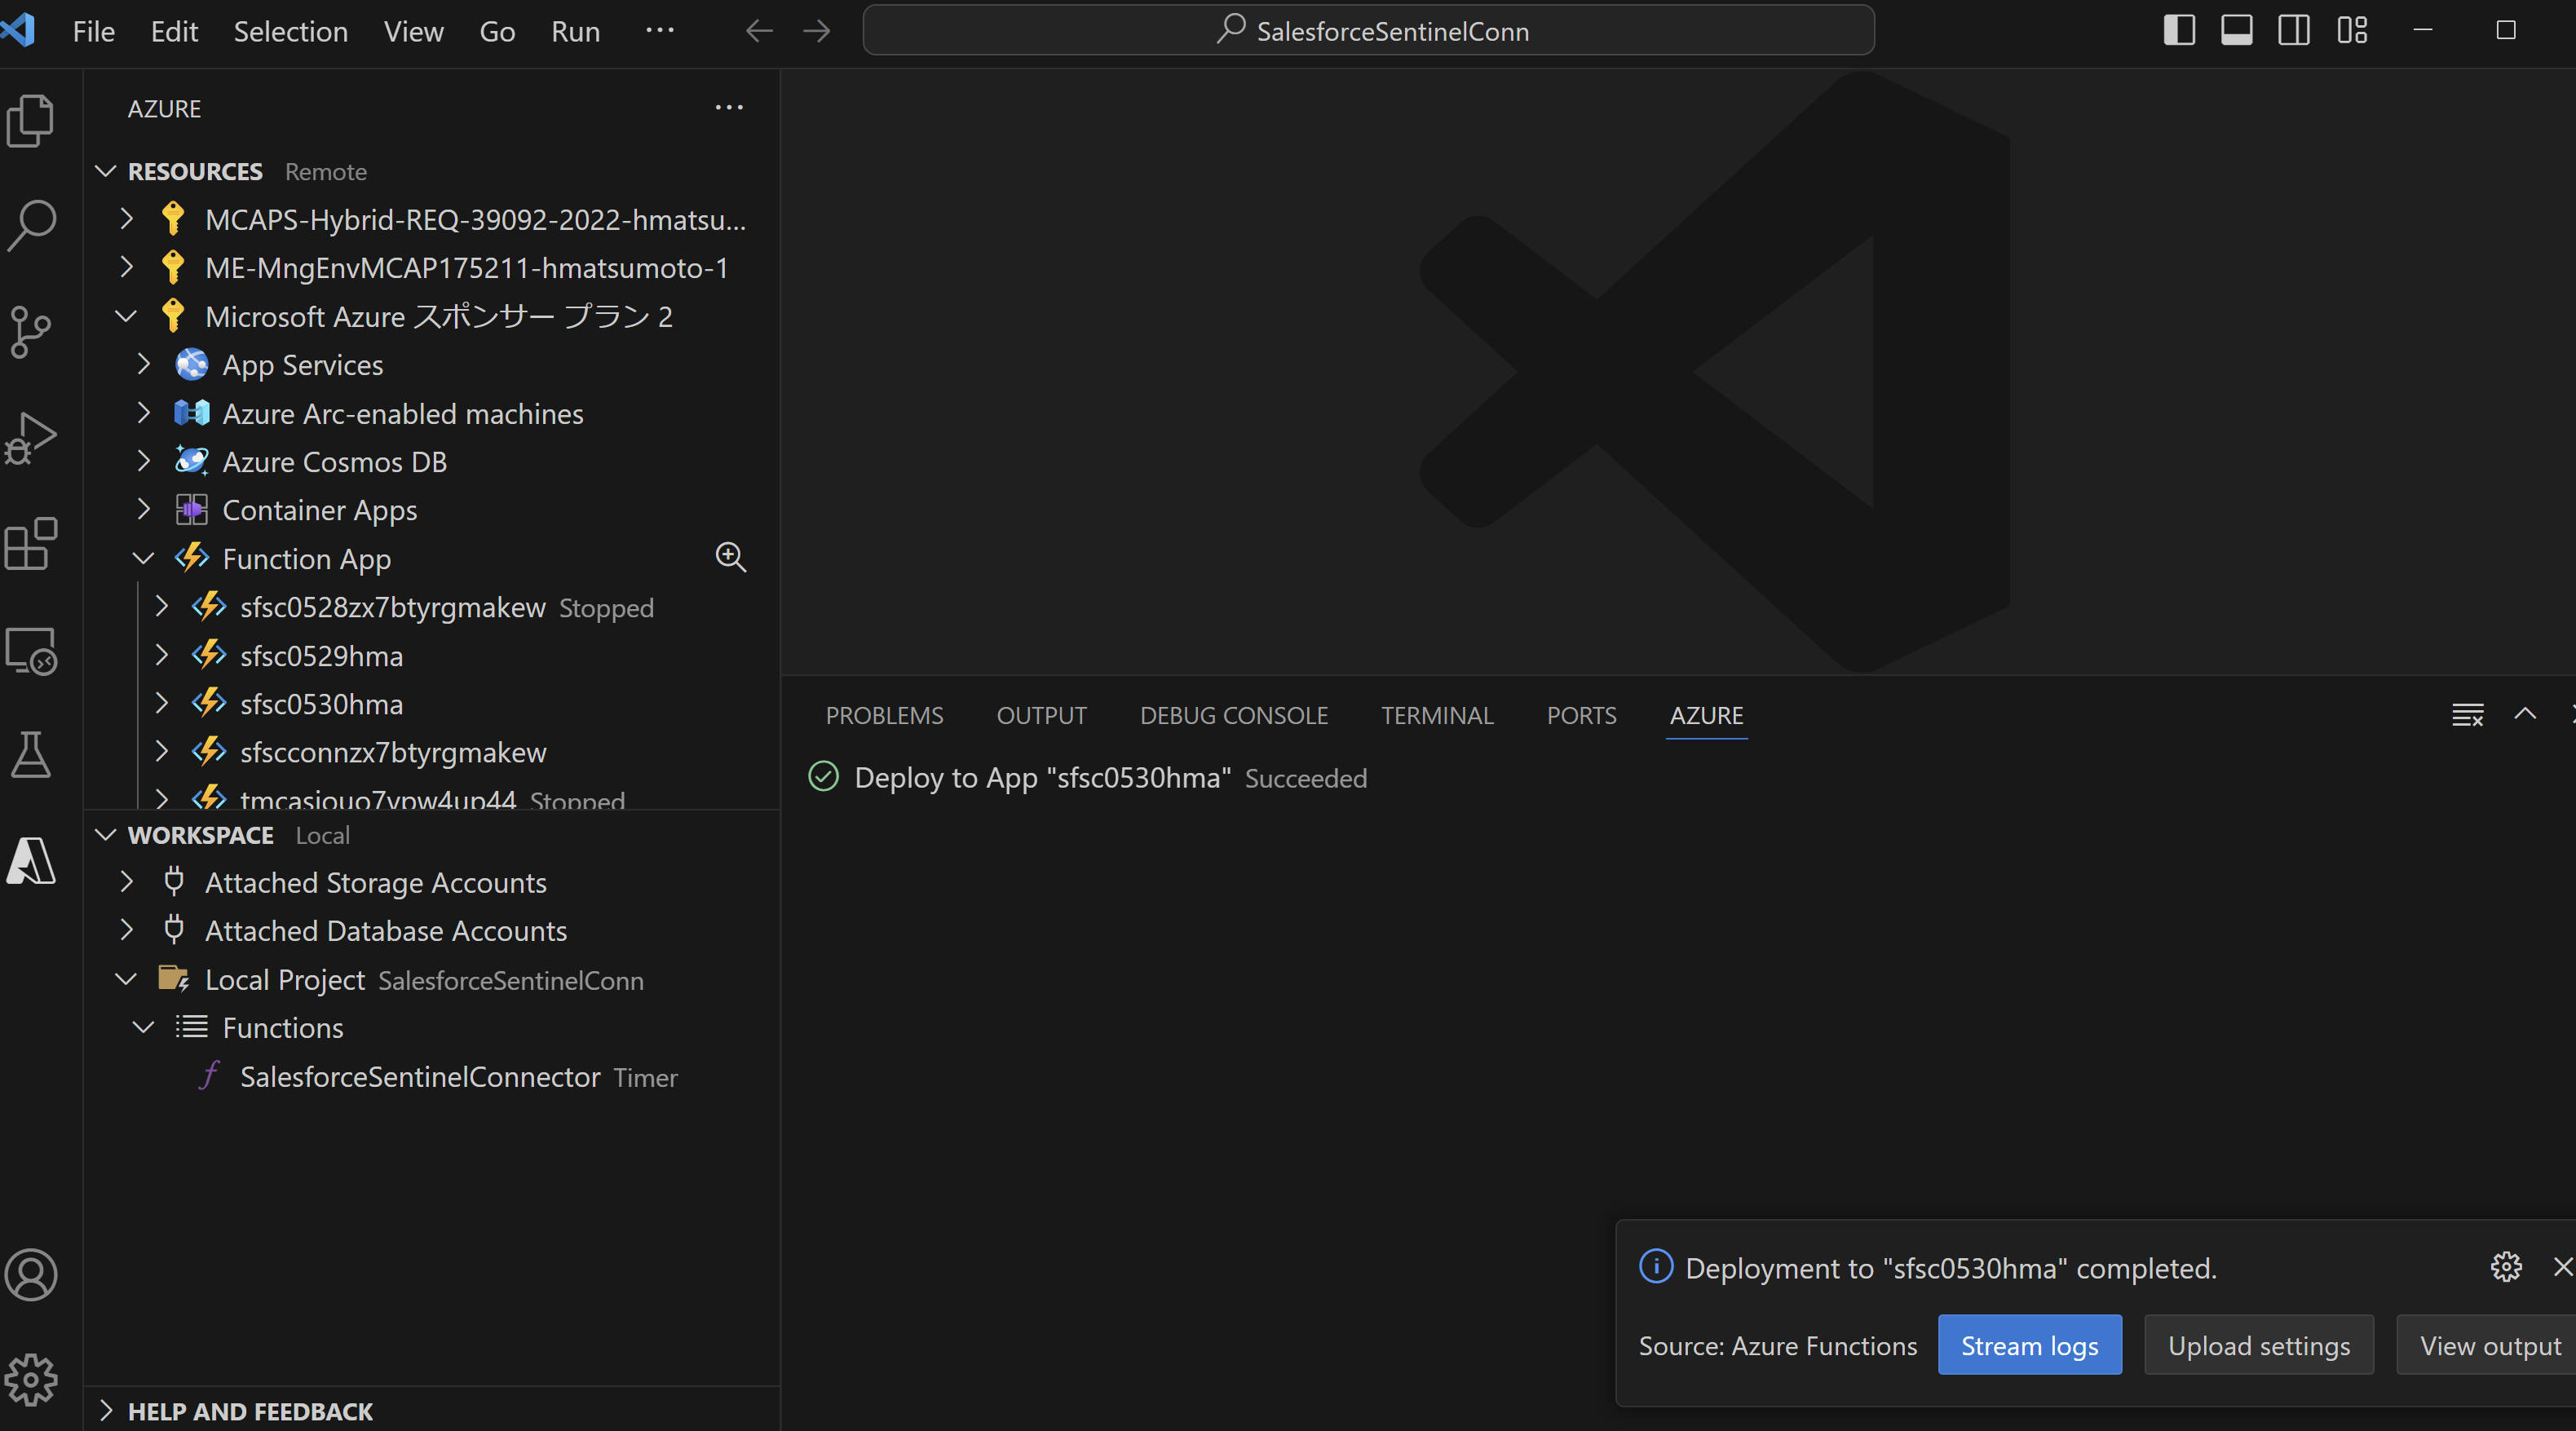Switch to the TERMINAL panel tab
Image resolution: width=2576 pixels, height=1431 pixels.
pos(1437,715)
